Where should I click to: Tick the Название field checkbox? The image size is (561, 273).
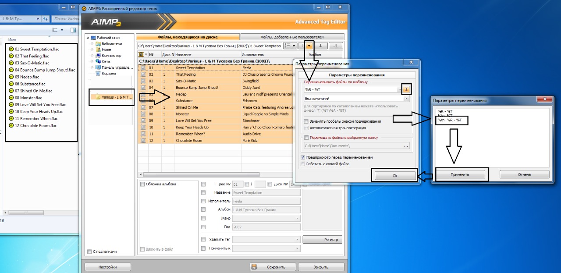coord(203,193)
